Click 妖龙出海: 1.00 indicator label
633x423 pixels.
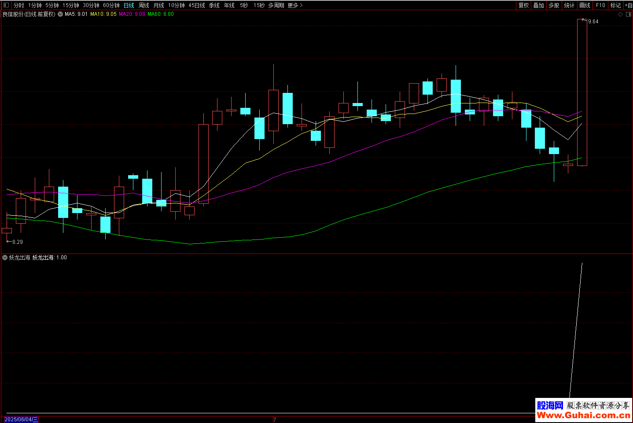(50, 257)
